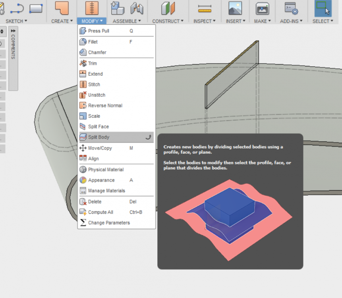The height and width of the screenshot is (298, 342).
Task: Select the Fillet tool icon
Action: point(83,42)
